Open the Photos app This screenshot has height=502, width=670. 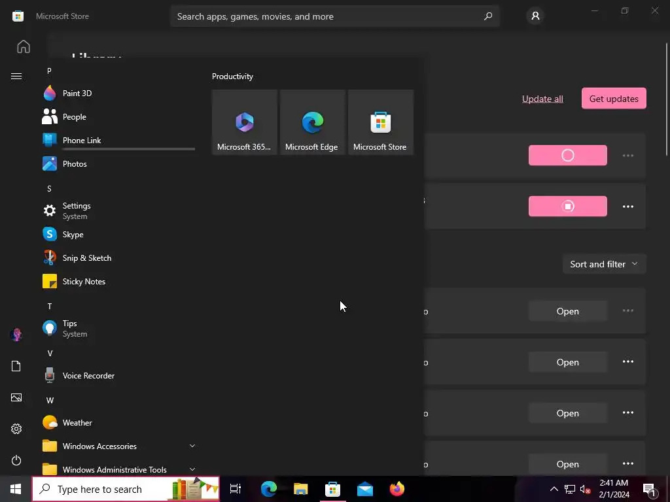[119, 163]
